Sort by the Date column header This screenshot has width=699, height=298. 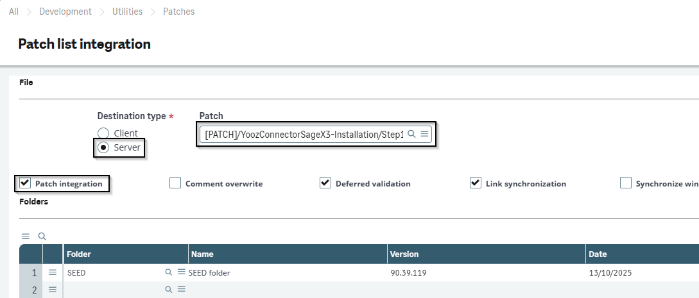click(x=643, y=254)
